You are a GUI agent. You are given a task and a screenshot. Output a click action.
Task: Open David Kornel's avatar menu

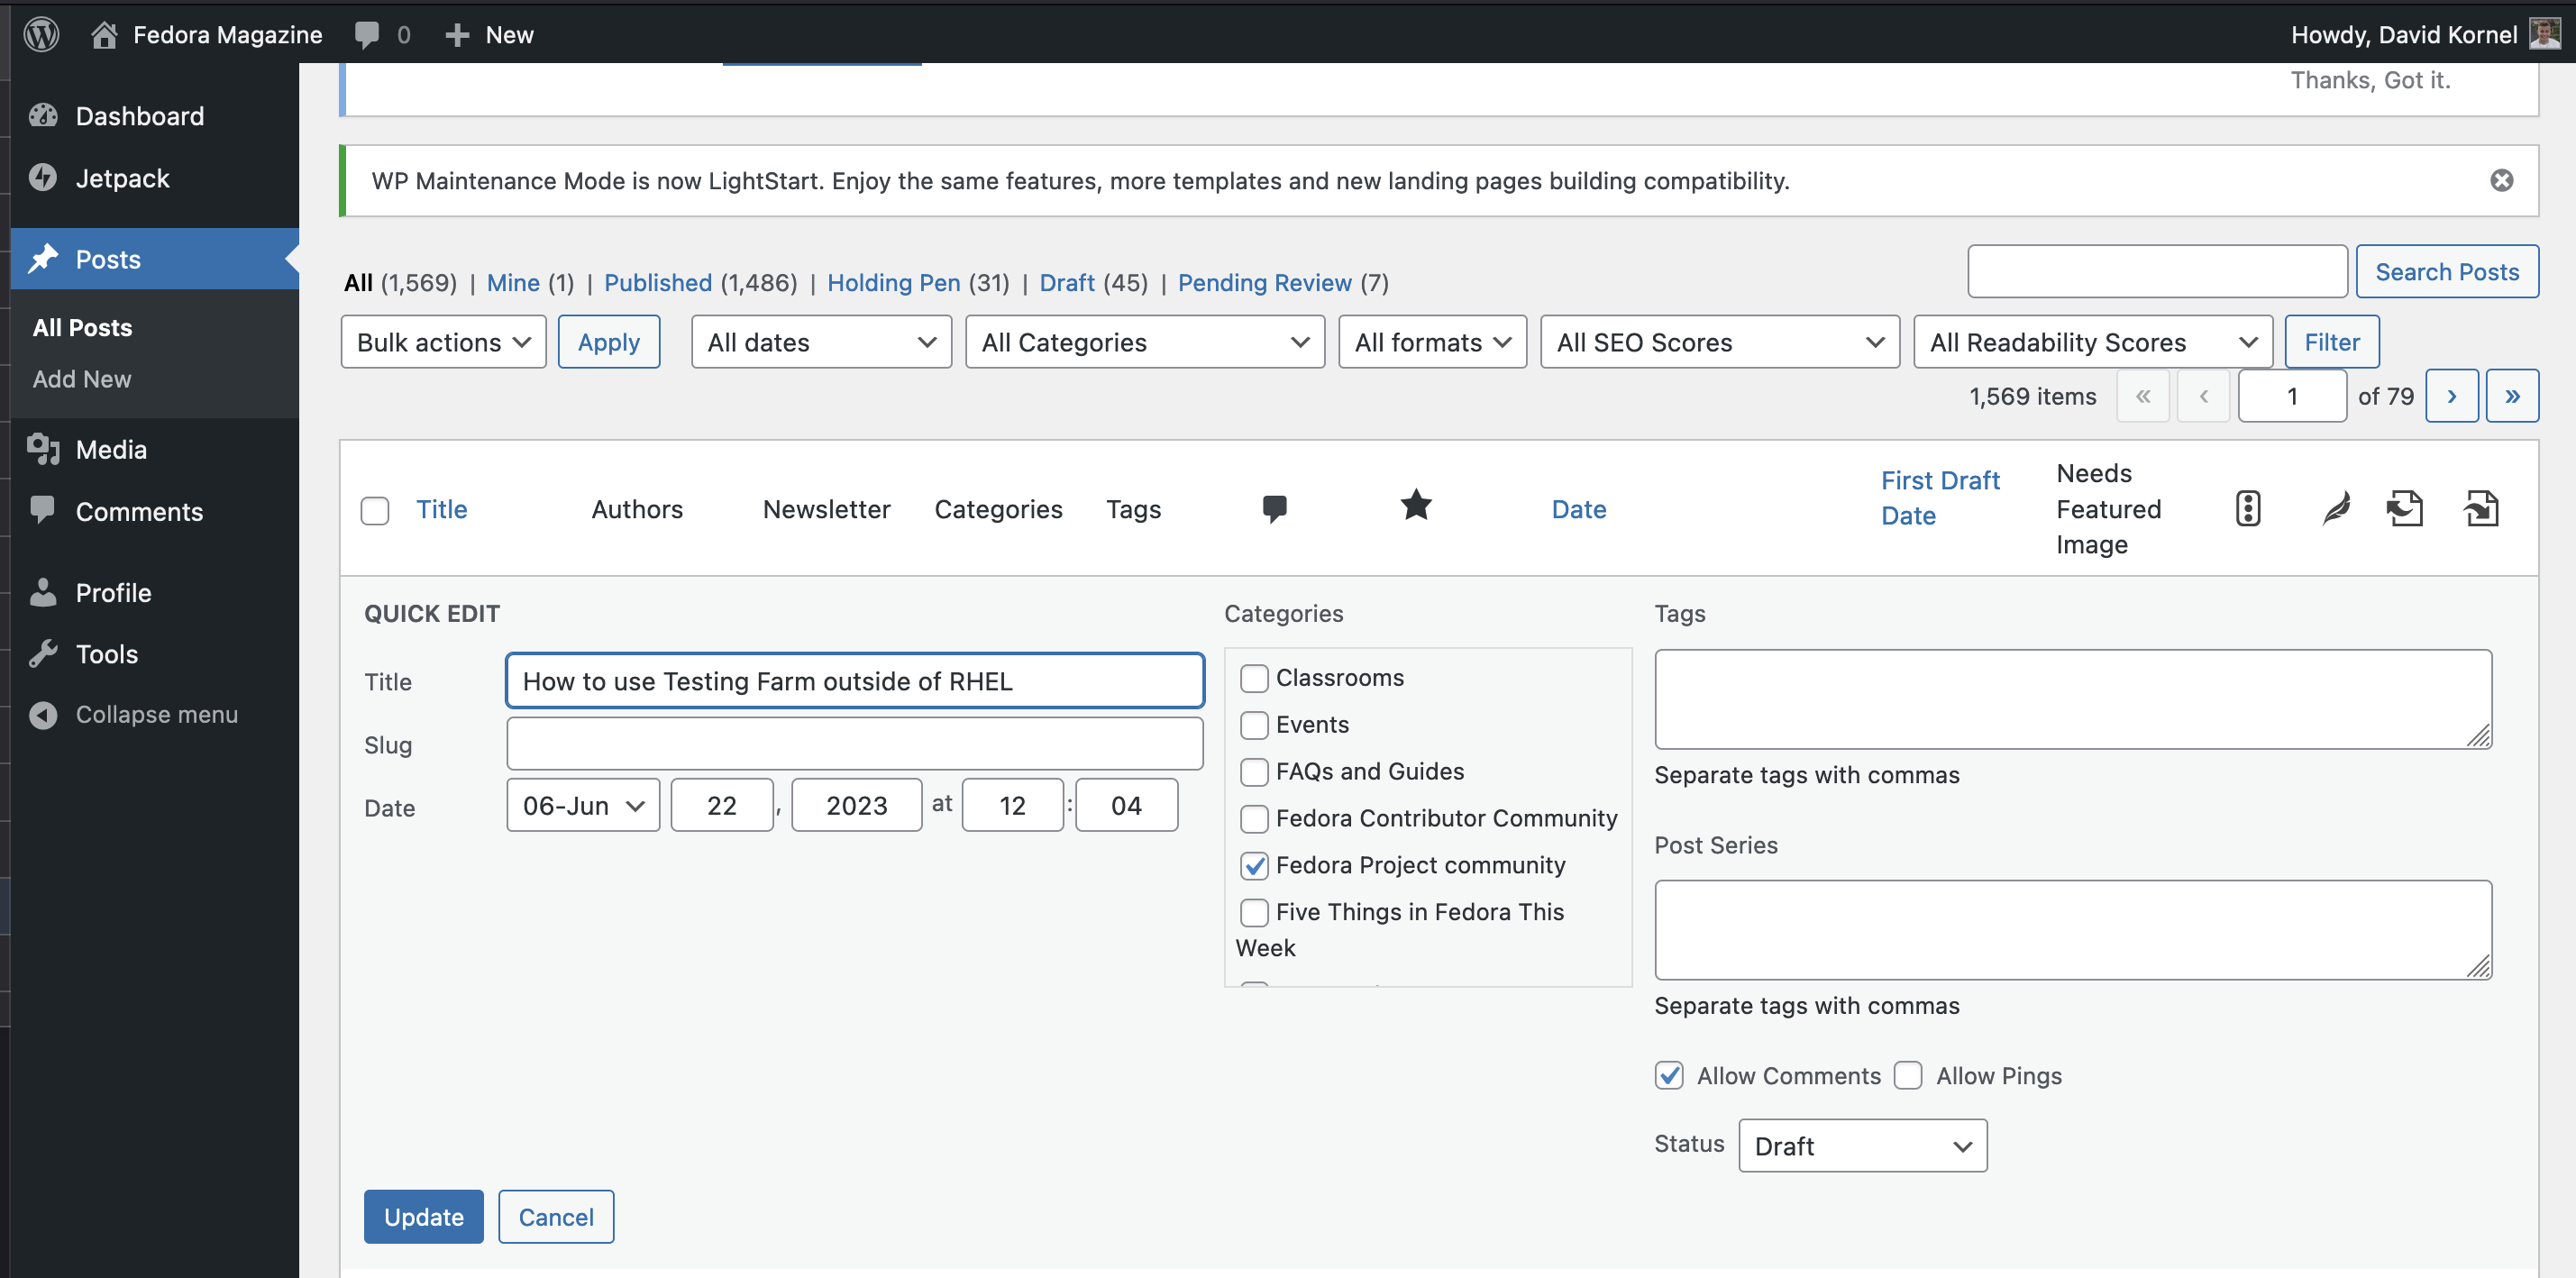coord(2546,34)
